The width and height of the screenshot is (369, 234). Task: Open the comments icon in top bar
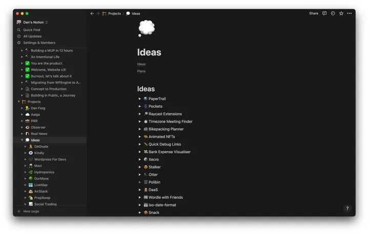[x=324, y=13]
